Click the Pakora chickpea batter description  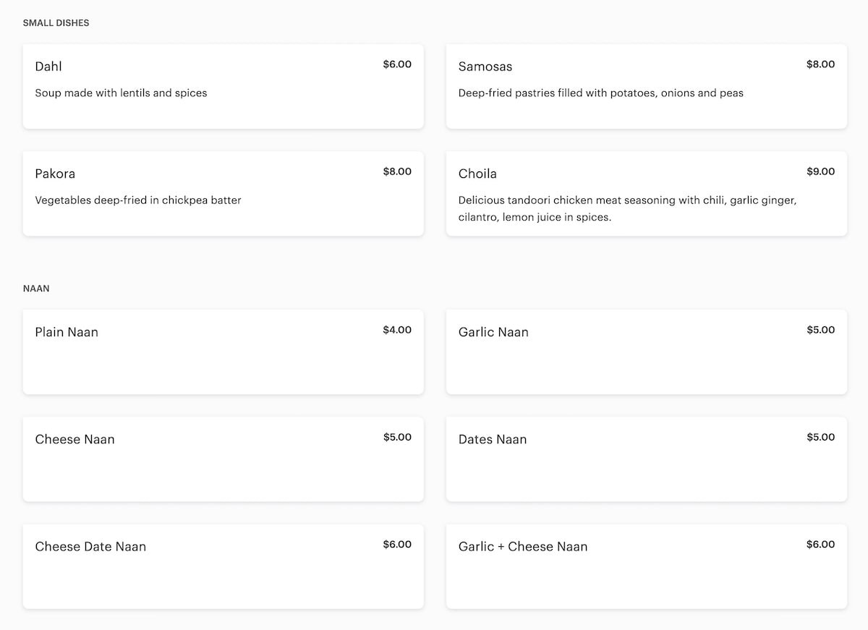[x=138, y=200]
